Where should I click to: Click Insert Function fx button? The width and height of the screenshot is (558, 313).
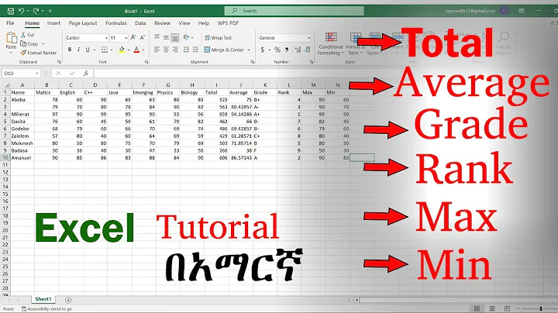pos(86,74)
